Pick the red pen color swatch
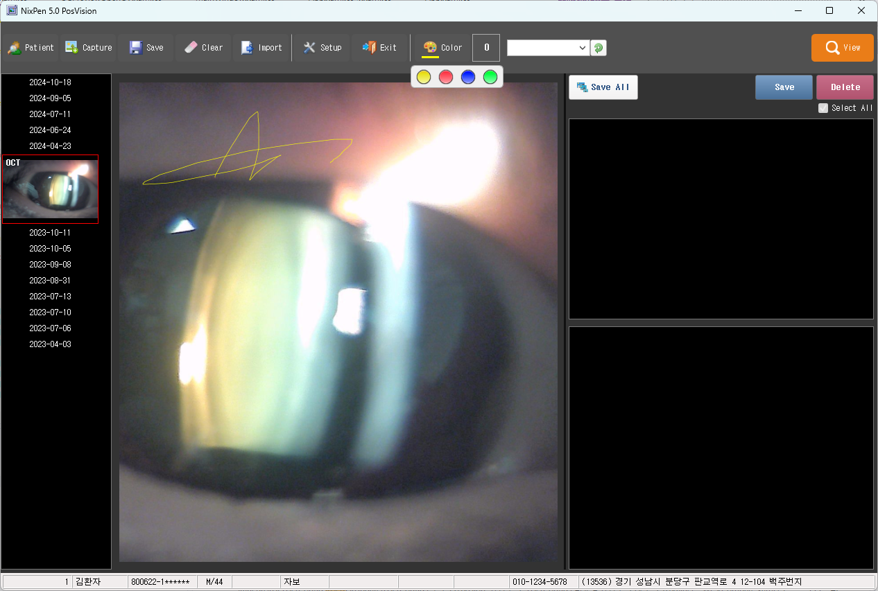Image resolution: width=878 pixels, height=591 pixels. [x=446, y=77]
